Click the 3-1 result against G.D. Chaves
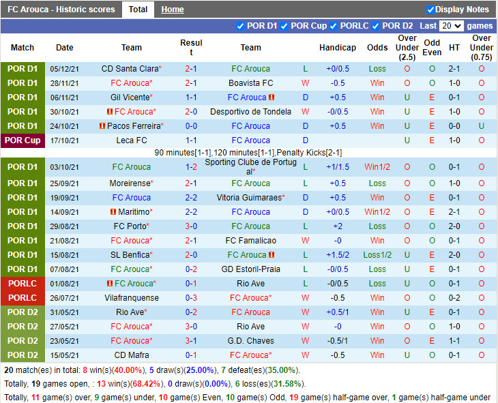Viewport: 498px width, 403px height. click(x=191, y=340)
